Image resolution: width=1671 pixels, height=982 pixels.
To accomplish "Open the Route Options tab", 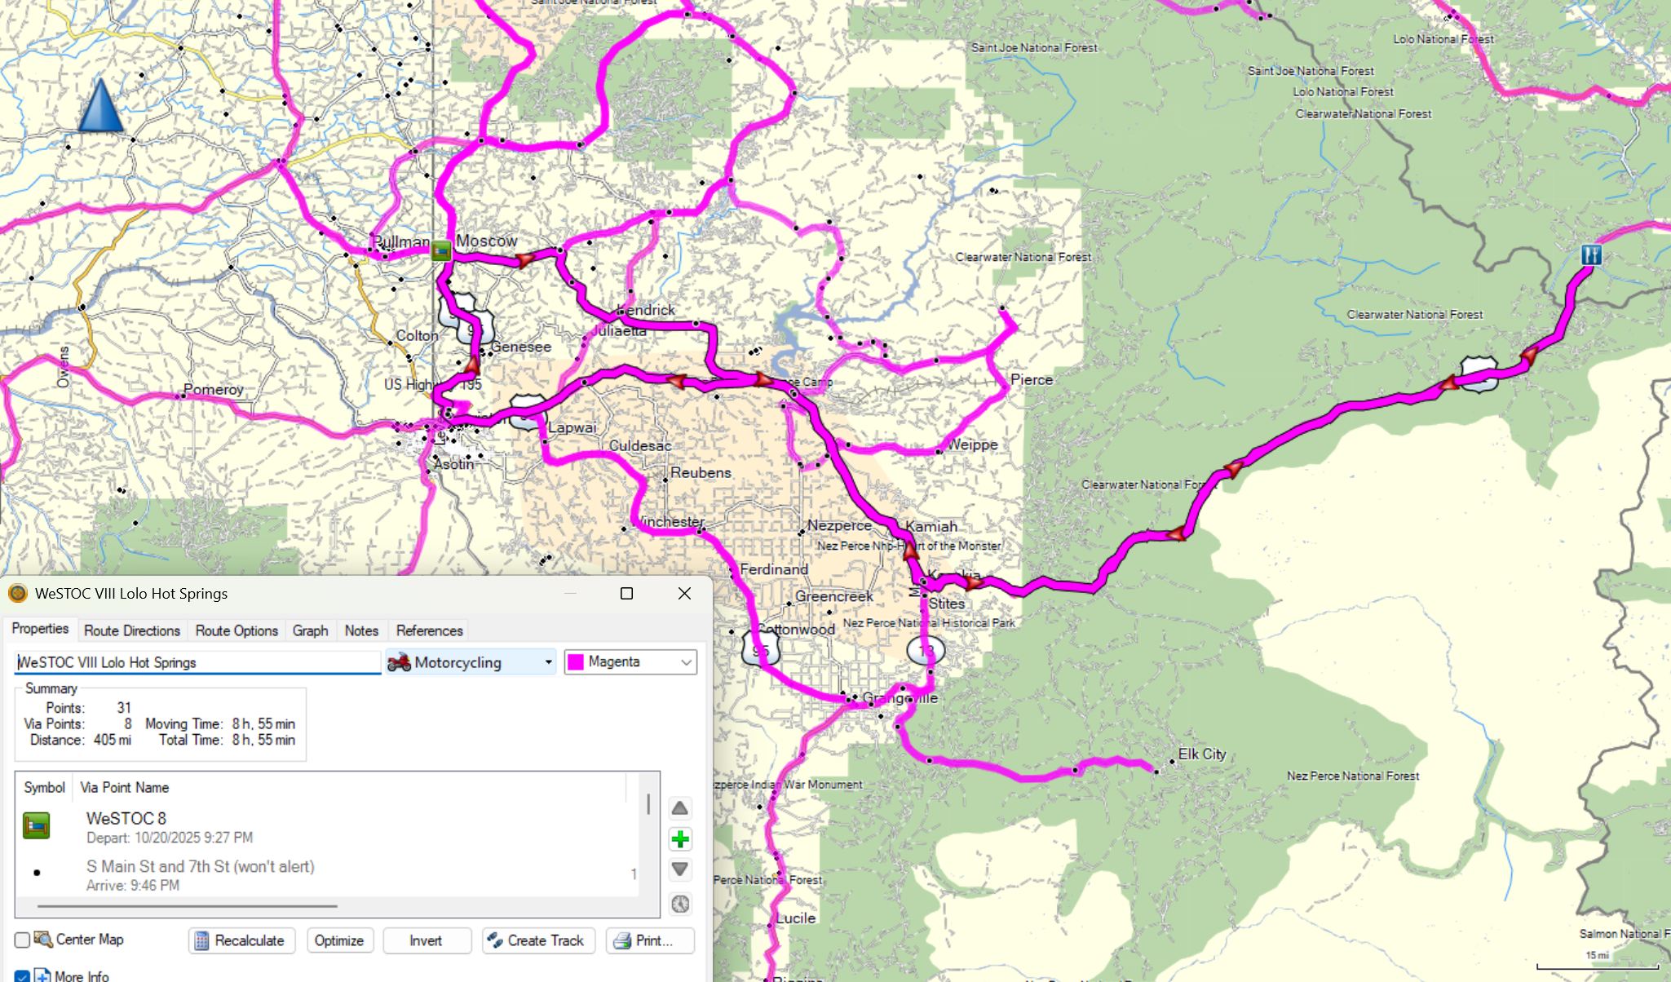I will (237, 630).
